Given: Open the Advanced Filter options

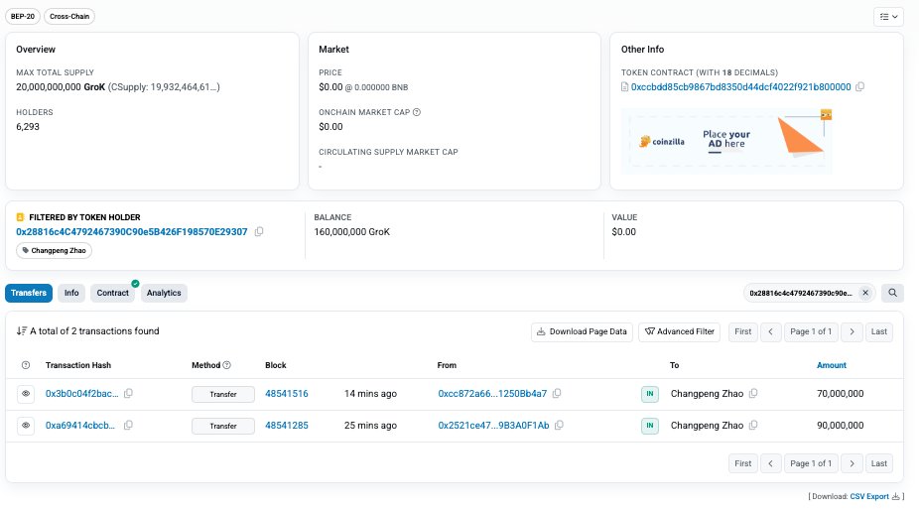Looking at the screenshot, I should [679, 331].
